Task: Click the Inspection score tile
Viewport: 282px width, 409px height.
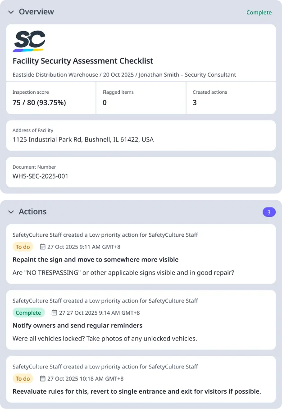Action: pyautogui.click(x=51, y=98)
